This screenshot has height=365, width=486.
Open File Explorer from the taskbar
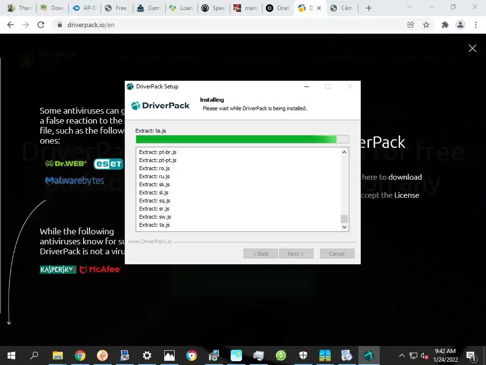coord(57,355)
